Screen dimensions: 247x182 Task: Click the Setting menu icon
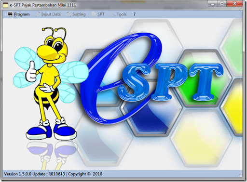[x=69, y=14]
